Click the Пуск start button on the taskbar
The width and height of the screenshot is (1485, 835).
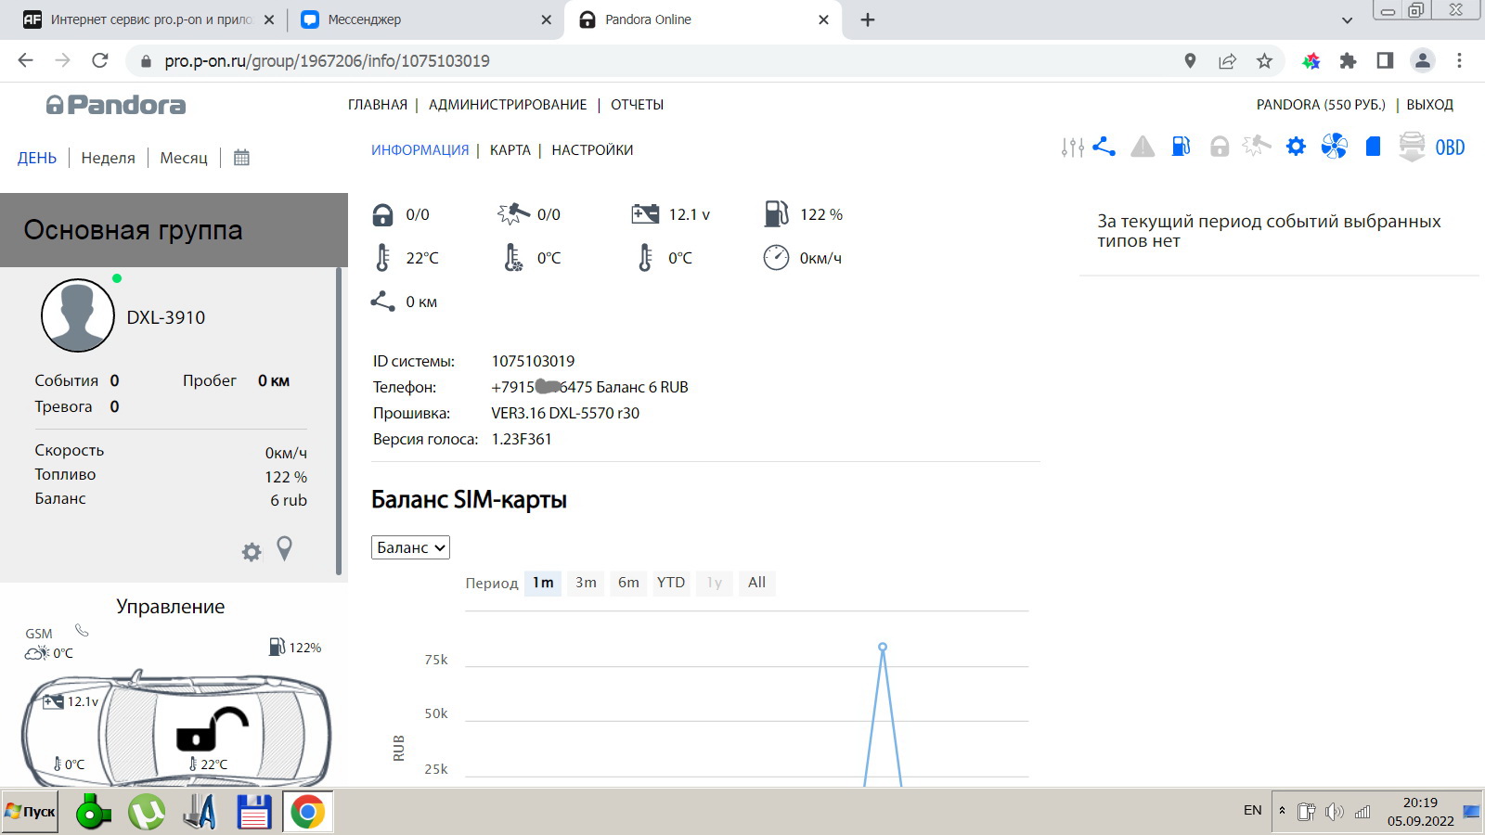click(31, 812)
